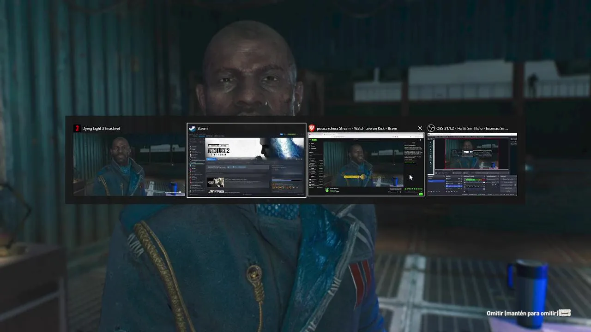The image size is (591, 332).
Task: Switch to the Dying Light 2 window thumbnail
Action: click(129, 164)
